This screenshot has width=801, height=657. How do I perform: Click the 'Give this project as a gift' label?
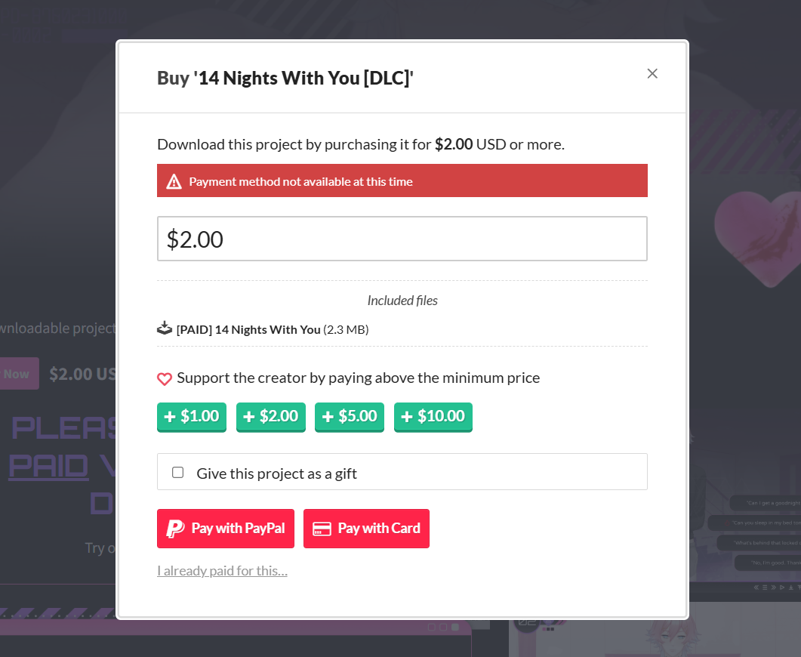[276, 473]
